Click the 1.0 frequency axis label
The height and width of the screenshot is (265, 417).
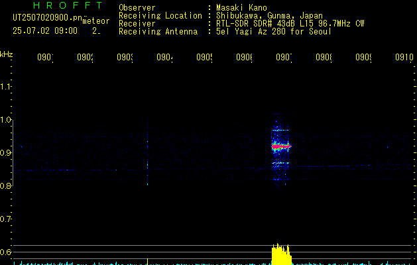click(x=5, y=120)
